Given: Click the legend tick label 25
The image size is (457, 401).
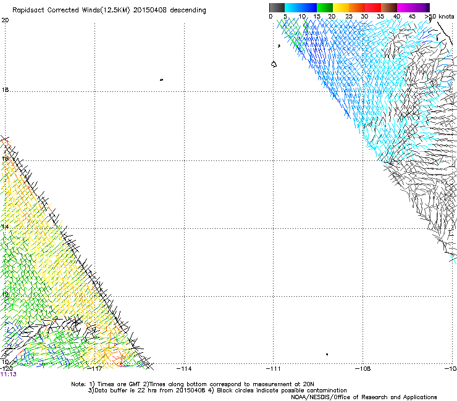Looking at the screenshot, I should [349, 17].
